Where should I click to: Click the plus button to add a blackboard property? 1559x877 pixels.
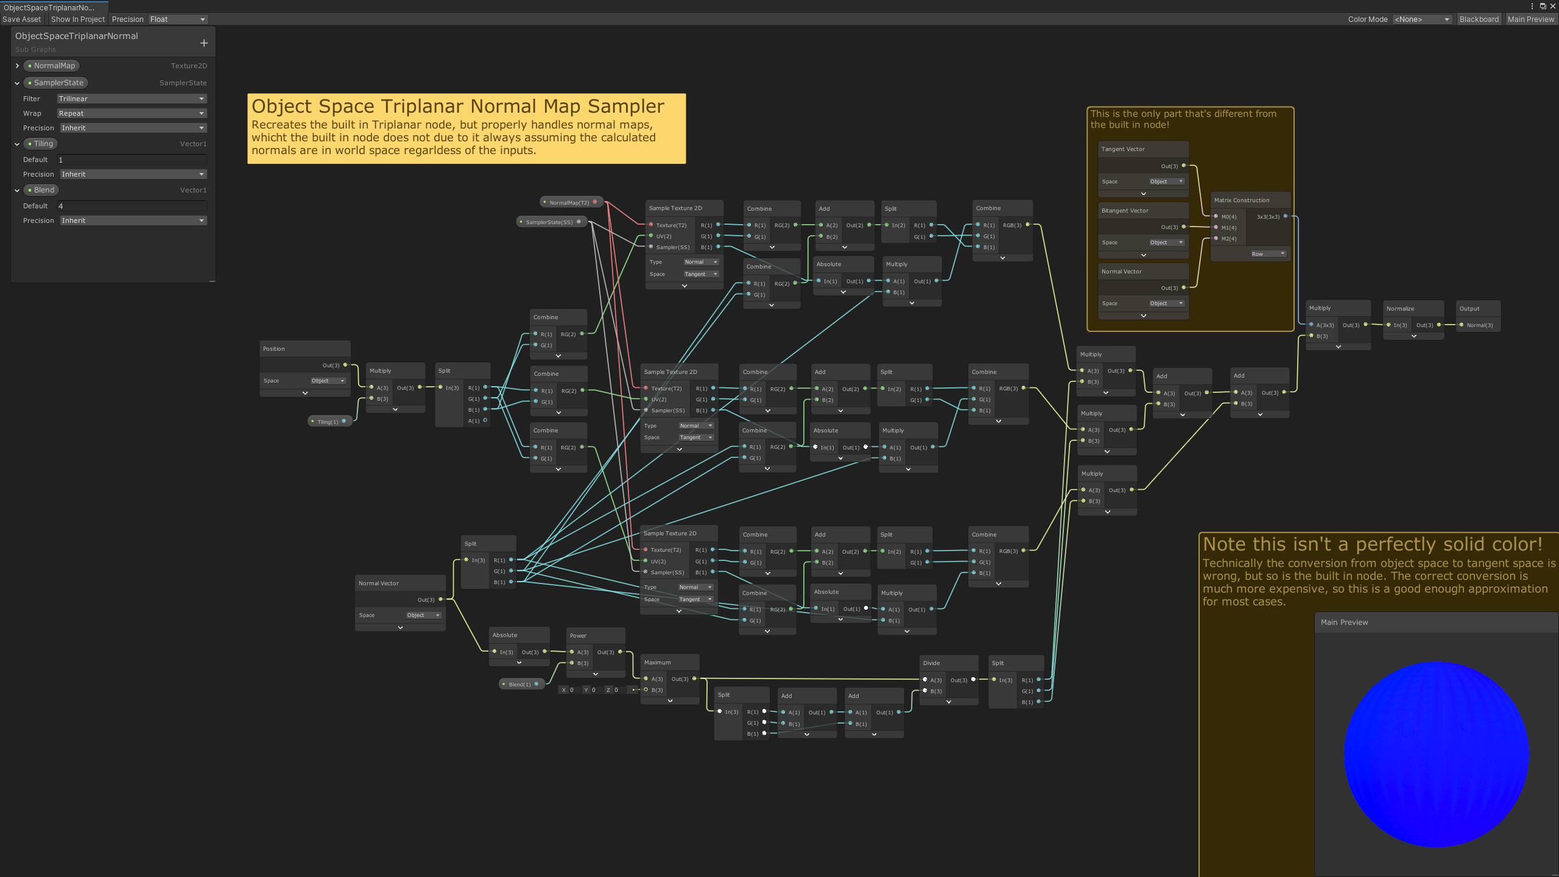[204, 43]
